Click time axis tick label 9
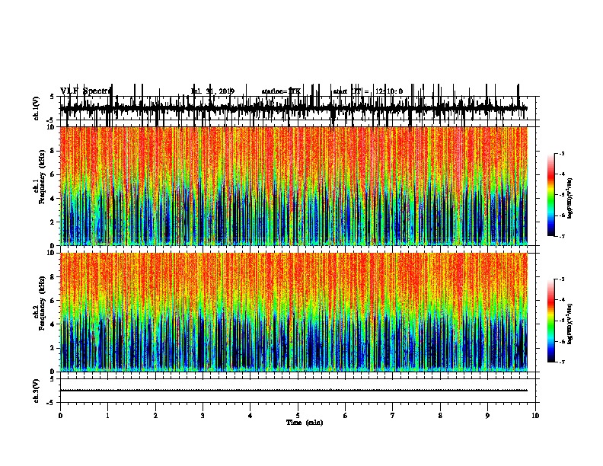Image resolution: width=603 pixels, height=466 pixels. (487, 416)
